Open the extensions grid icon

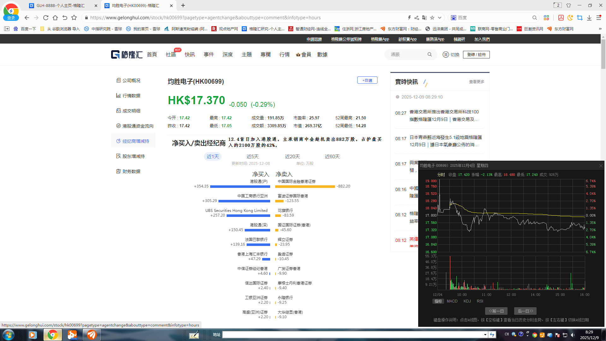click(x=546, y=18)
